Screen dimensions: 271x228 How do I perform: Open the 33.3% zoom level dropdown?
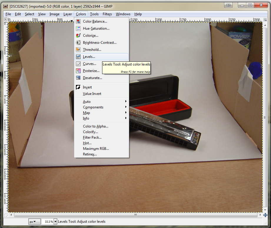pyautogui.click(x=49, y=221)
